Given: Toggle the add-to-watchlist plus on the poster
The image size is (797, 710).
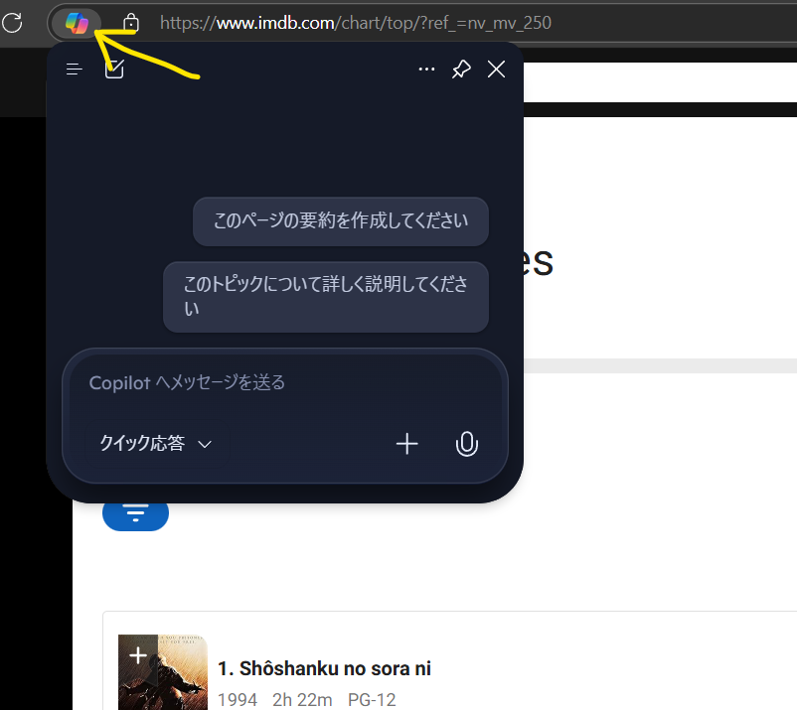Looking at the screenshot, I should coord(137,653).
